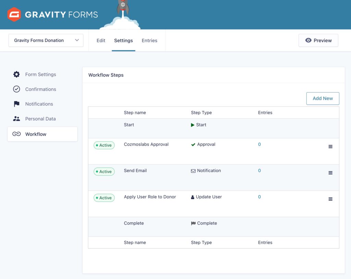
Task: Click the Gravity Forms hexagon logo
Action: coord(14,14)
